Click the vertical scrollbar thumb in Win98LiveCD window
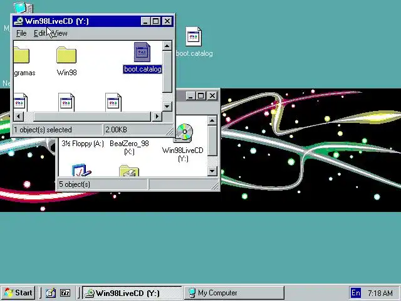The width and height of the screenshot is (401, 301). pos(167,71)
